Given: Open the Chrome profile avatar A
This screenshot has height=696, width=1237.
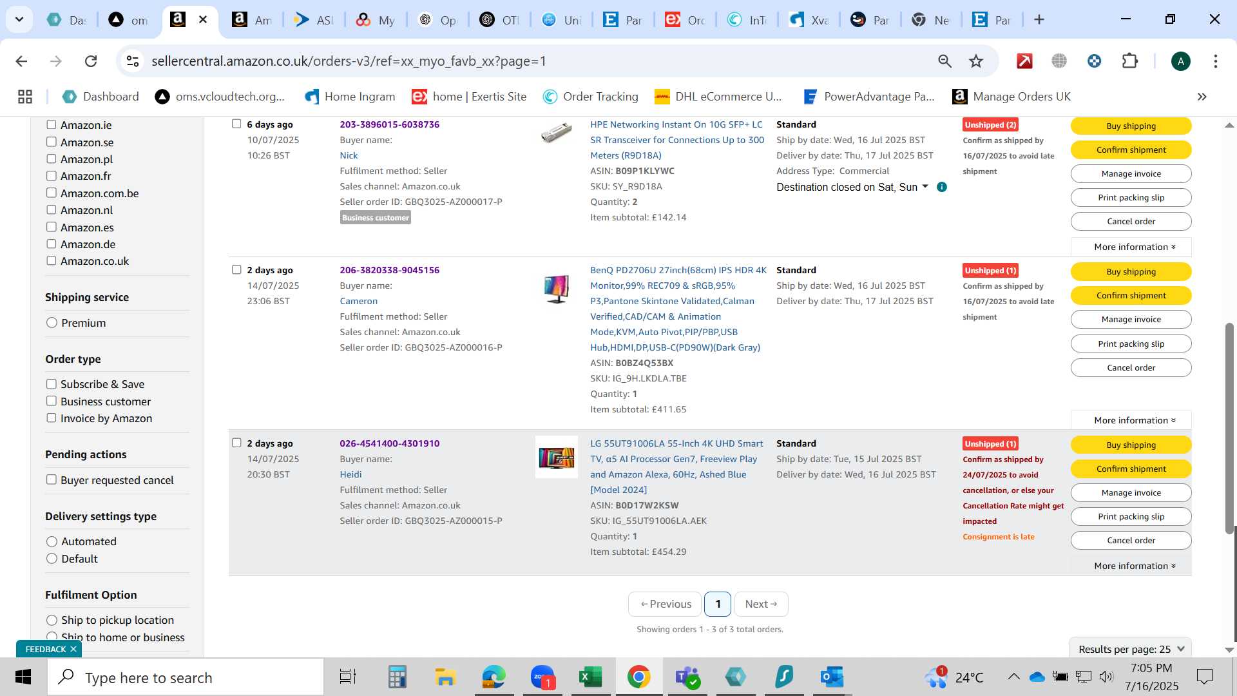Looking at the screenshot, I should coord(1180,61).
